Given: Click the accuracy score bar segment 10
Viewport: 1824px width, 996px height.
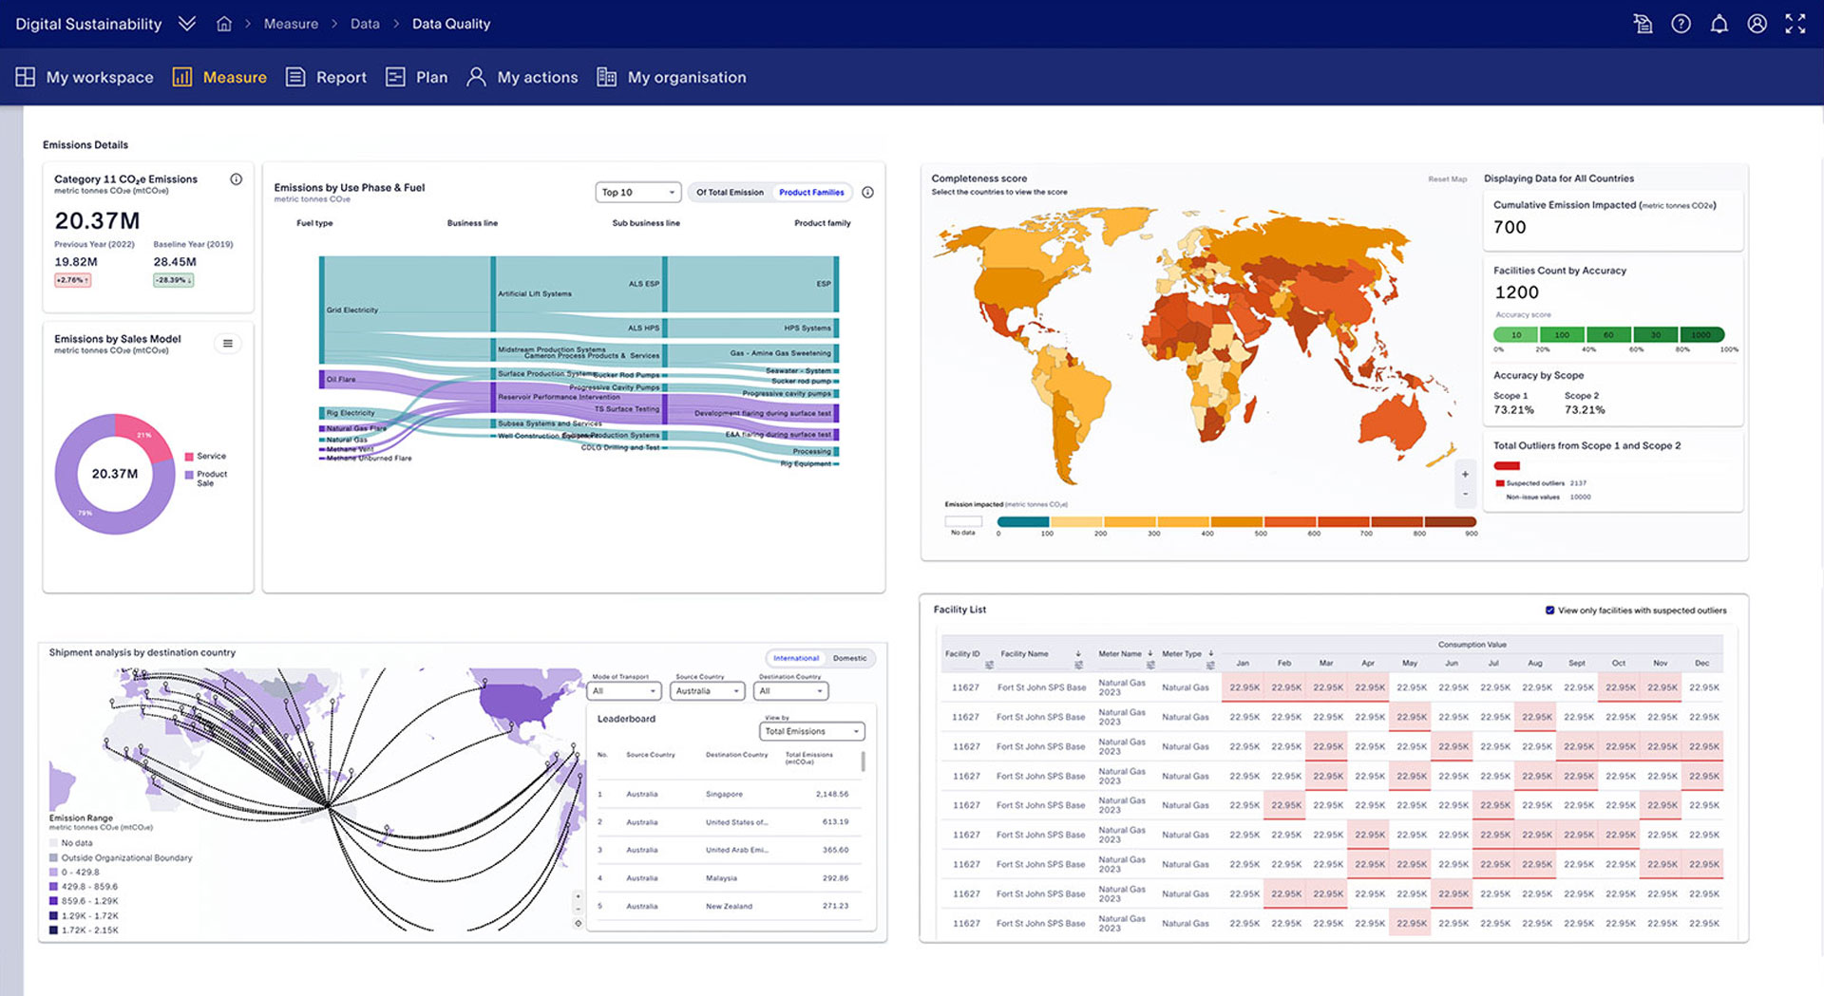Looking at the screenshot, I should click(x=1516, y=335).
